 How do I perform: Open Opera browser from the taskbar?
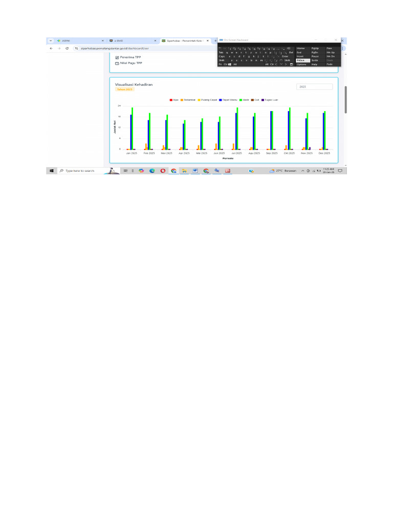[x=163, y=171]
